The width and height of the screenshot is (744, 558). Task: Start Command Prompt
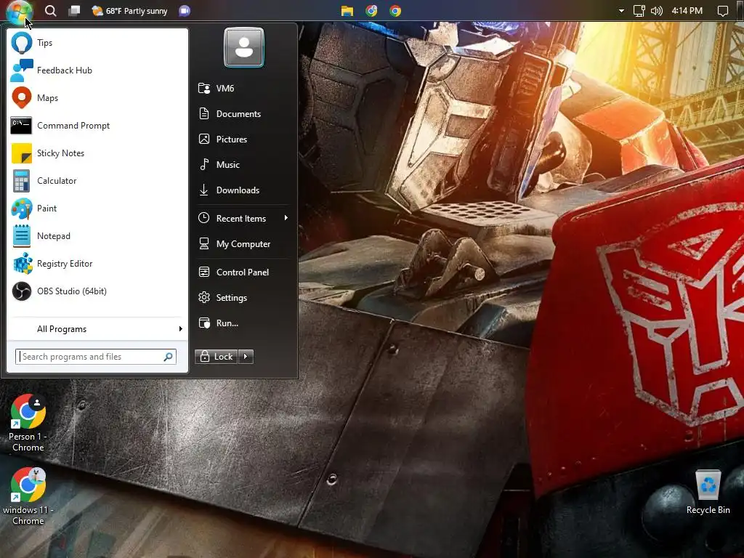pyautogui.click(x=97, y=125)
